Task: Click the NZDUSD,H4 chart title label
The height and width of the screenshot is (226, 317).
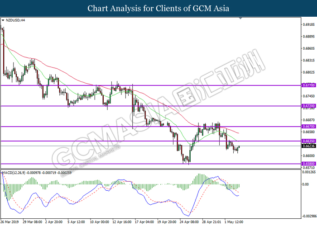Action: [15, 20]
